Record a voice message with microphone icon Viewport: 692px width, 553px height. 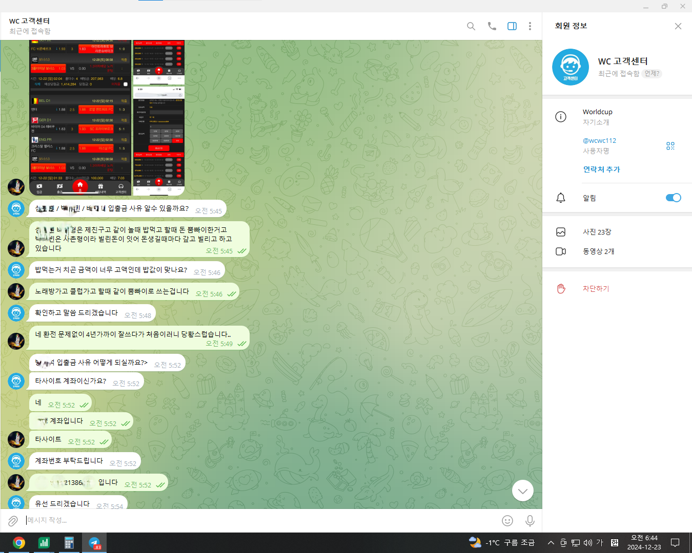coord(530,521)
